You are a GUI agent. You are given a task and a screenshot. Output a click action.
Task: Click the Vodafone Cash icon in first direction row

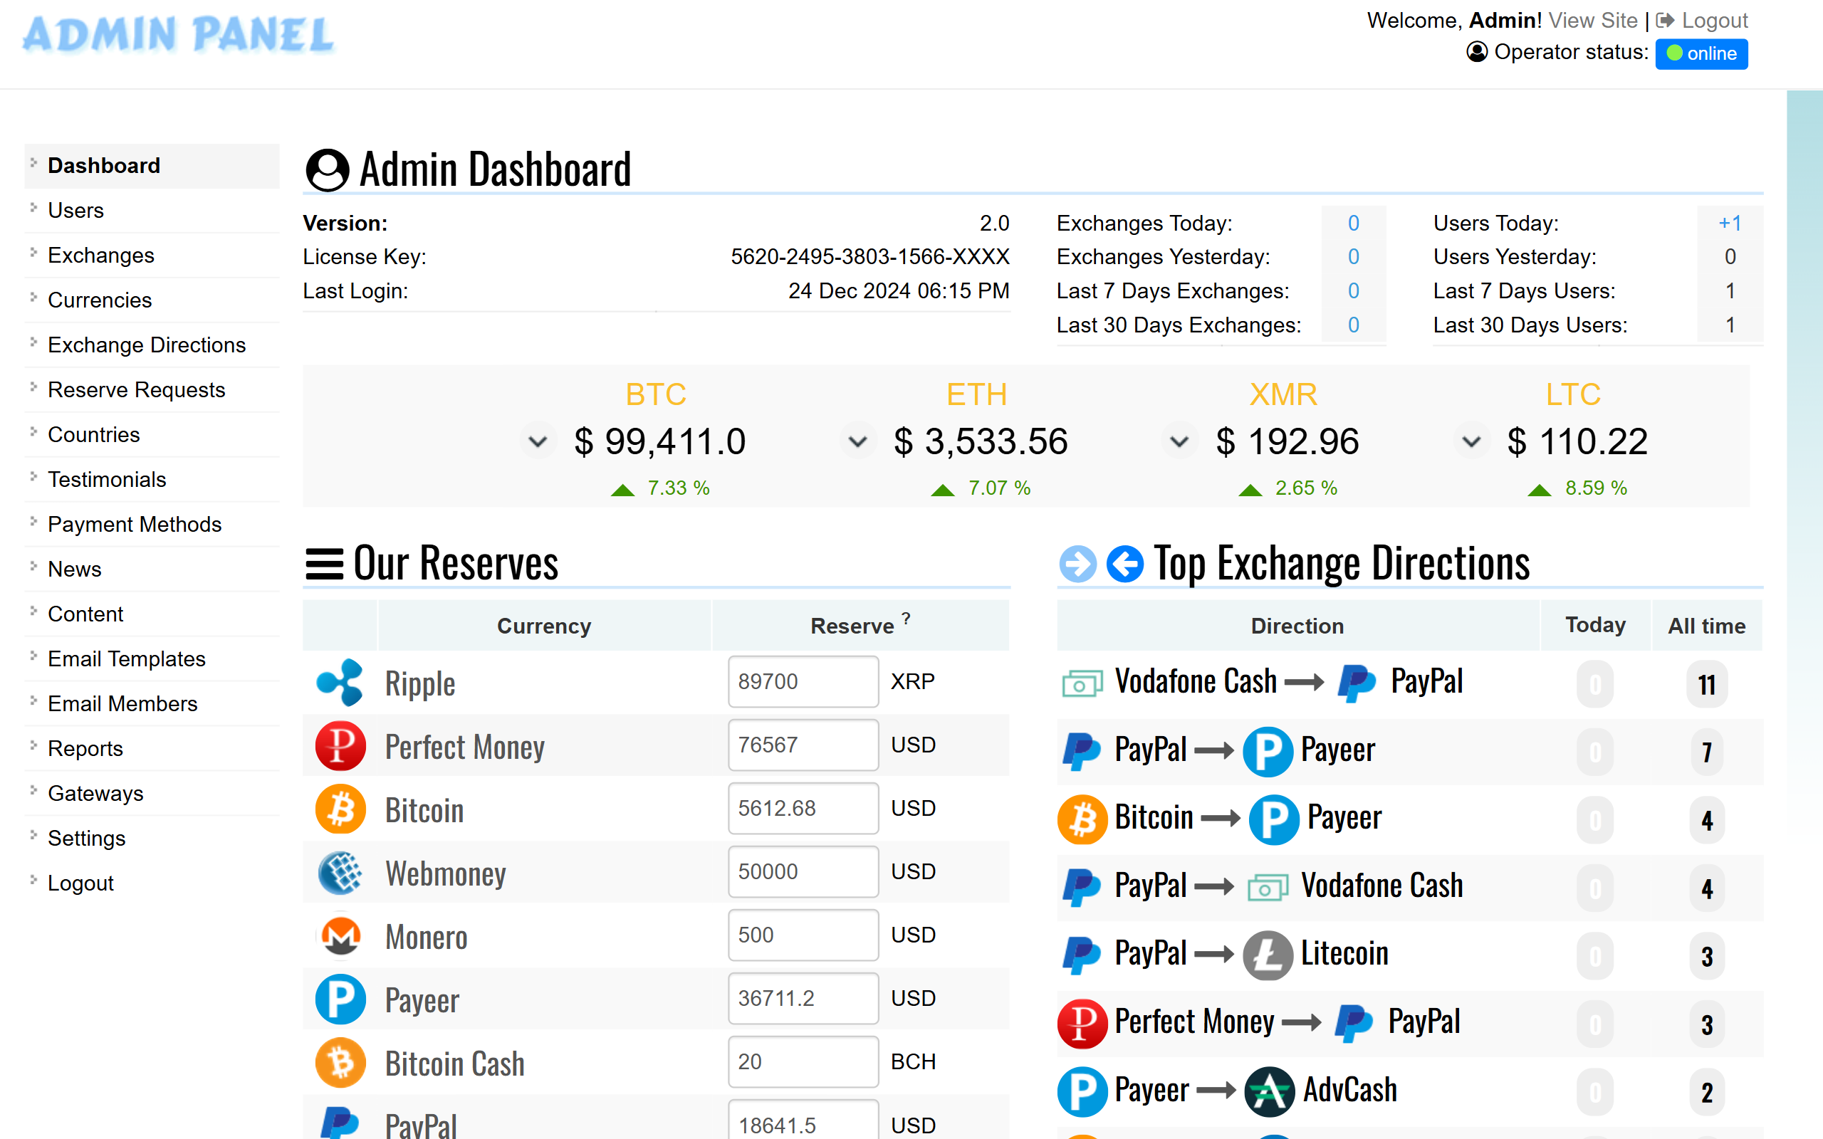click(1082, 683)
